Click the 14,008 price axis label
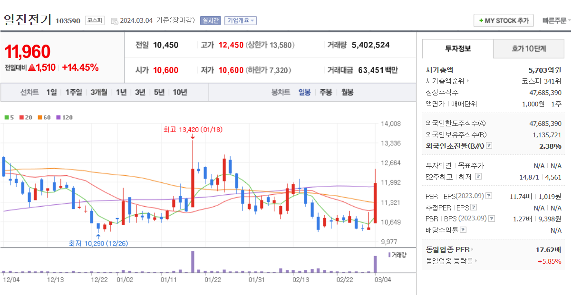 (x=391, y=124)
